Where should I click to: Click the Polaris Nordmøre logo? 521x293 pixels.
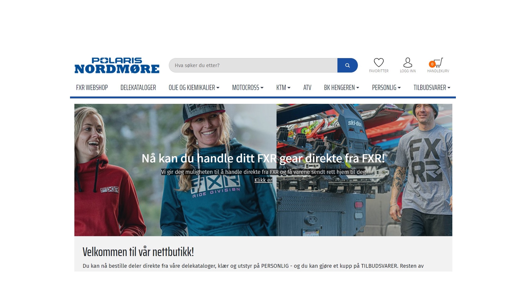[117, 65]
